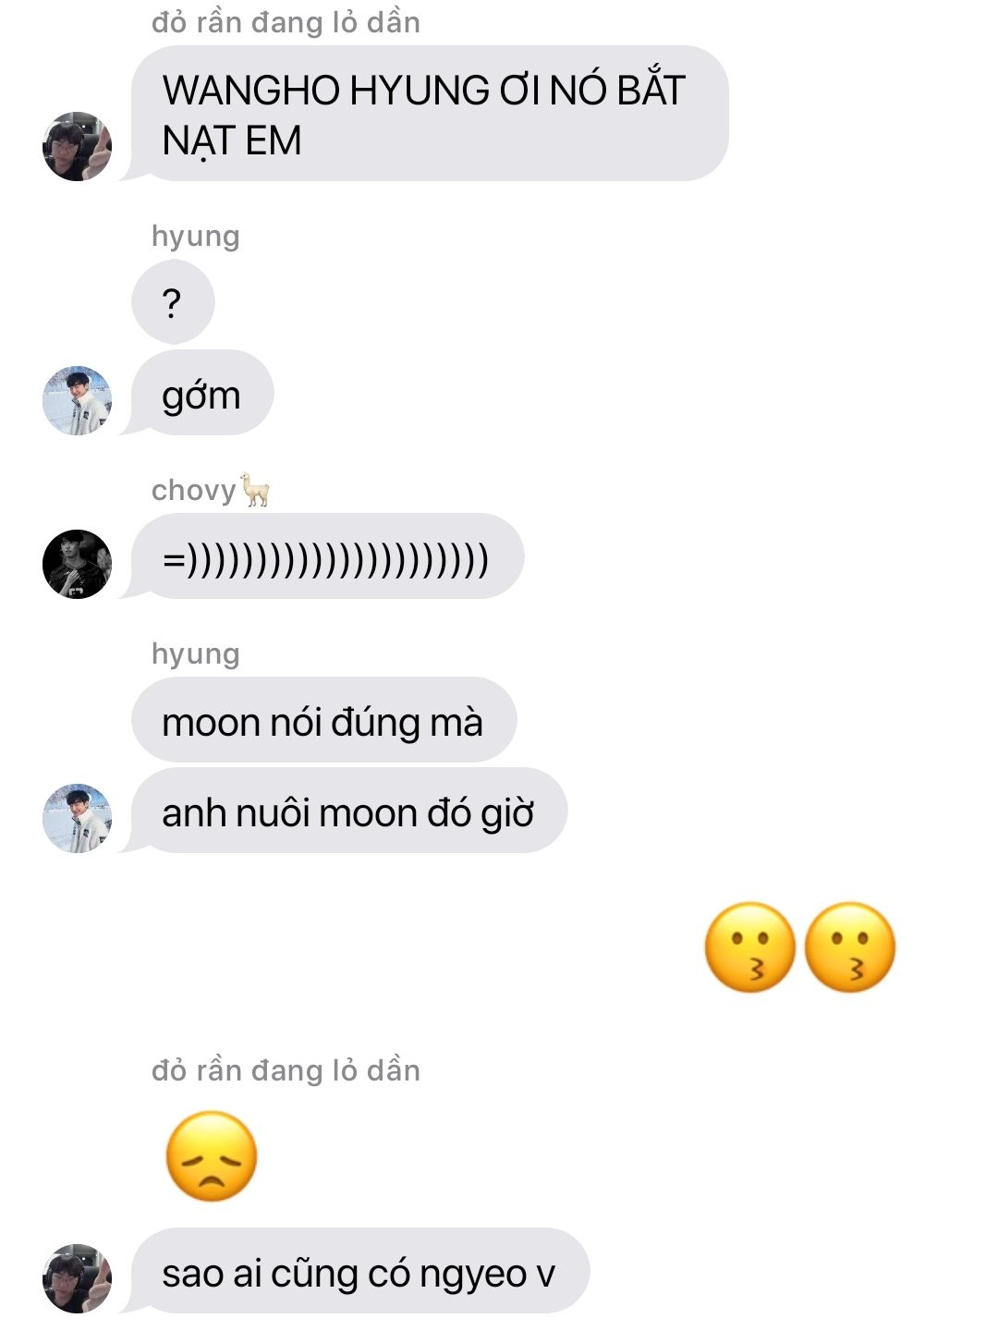Tap avatar next to 'sao ai cũng có ngyeo v'
This screenshot has height=1343, width=998.
(x=77, y=1278)
